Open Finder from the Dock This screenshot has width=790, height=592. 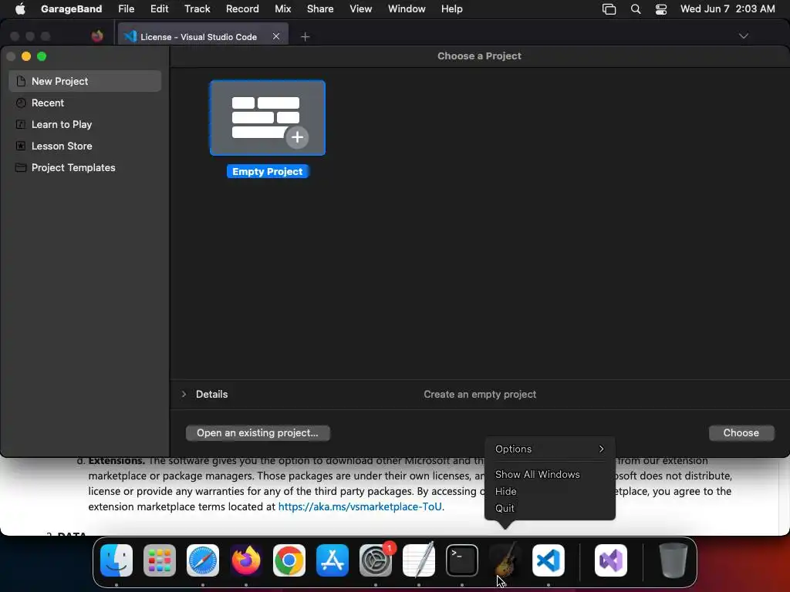pyautogui.click(x=116, y=560)
